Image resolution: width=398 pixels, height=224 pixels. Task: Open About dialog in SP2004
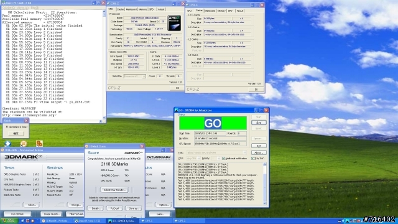pos(259,152)
